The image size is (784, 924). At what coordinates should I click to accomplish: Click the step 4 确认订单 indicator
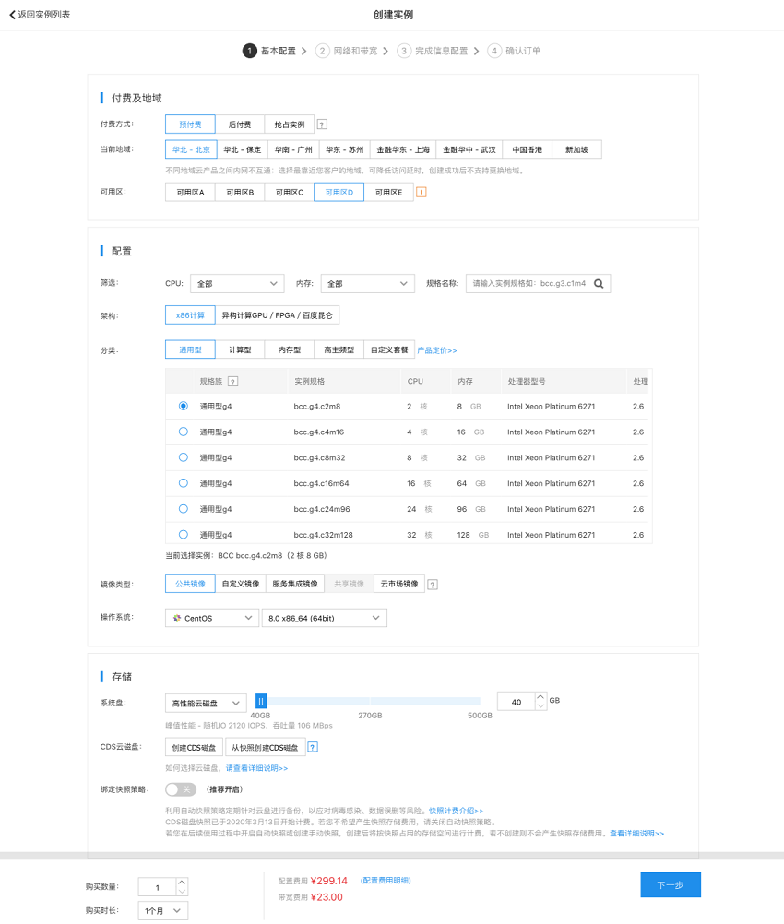[x=514, y=51]
